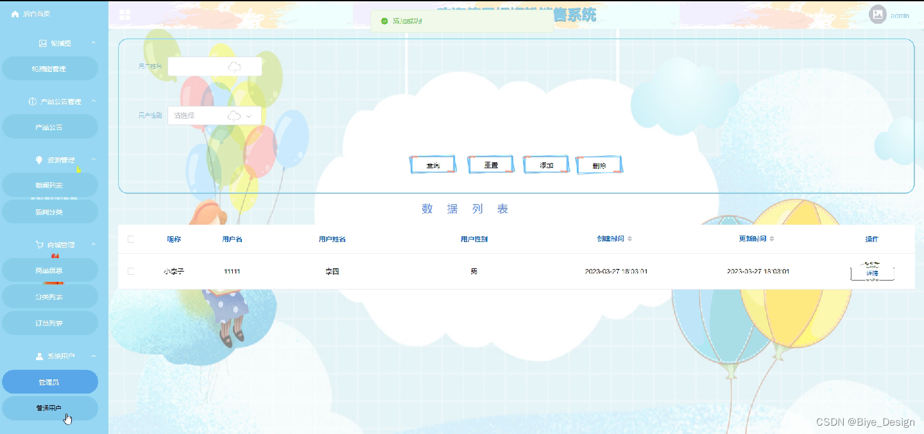Click the 男 gender cell
The width and height of the screenshot is (924, 434).
point(474,272)
